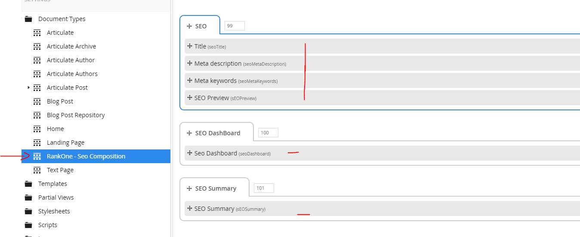Image resolution: width=580 pixels, height=237 pixels.
Task: Click the SEO Summary sort order field
Action: [x=264, y=188]
